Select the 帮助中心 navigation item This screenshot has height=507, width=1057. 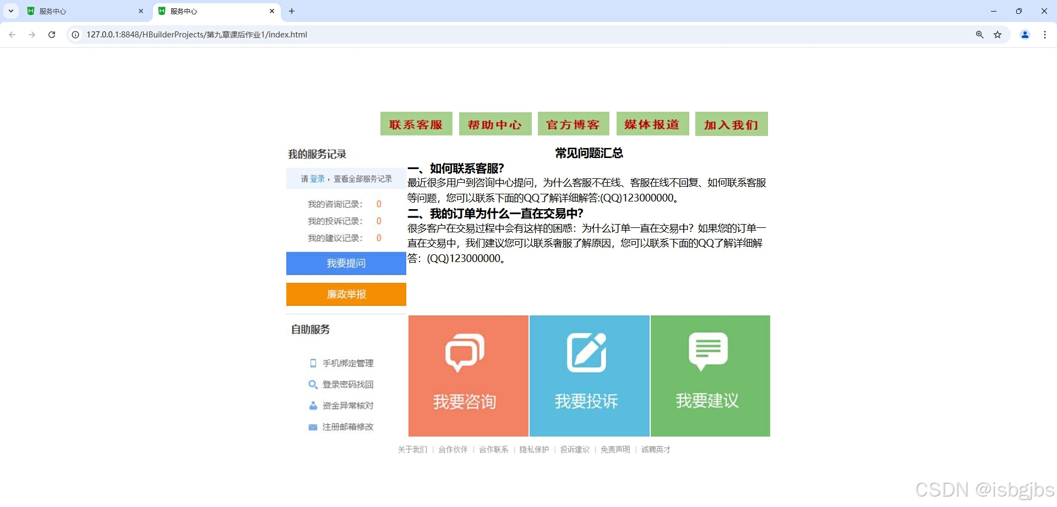[494, 124]
